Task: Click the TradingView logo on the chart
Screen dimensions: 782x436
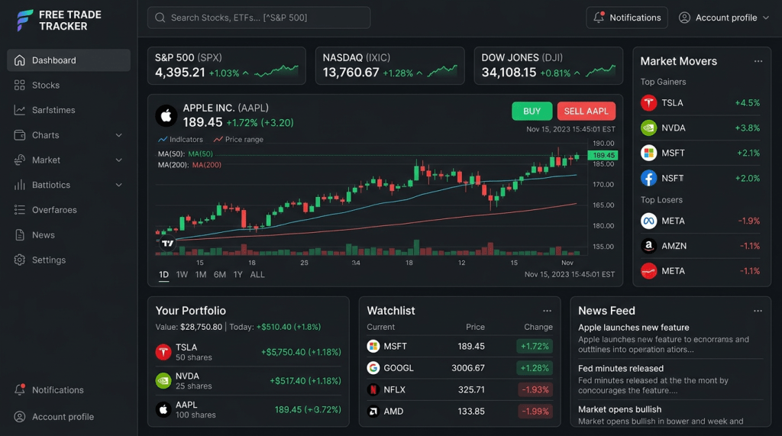Action: 167,243
